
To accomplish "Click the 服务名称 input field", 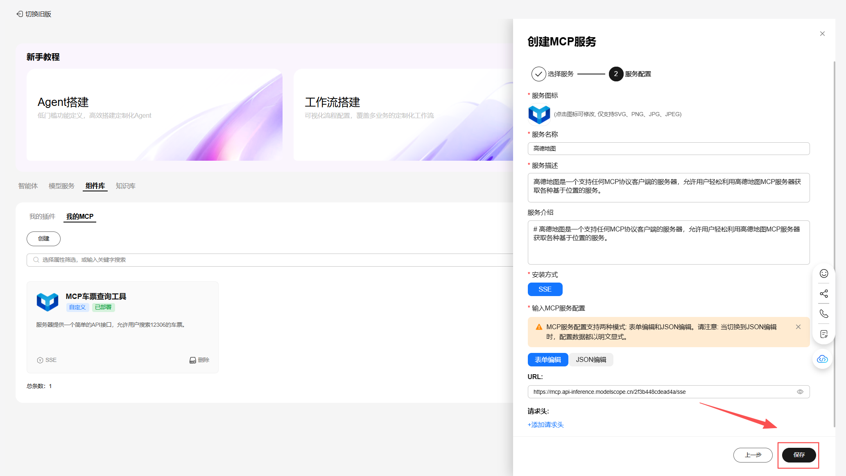I will pyautogui.click(x=668, y=148).
